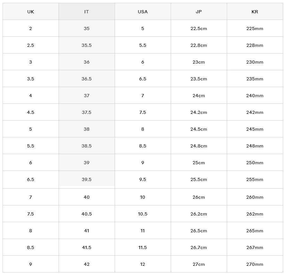The height and width of the screenshot is (275, 286).
Task: Select IT size 40 cell
Action: click(86, 197)
